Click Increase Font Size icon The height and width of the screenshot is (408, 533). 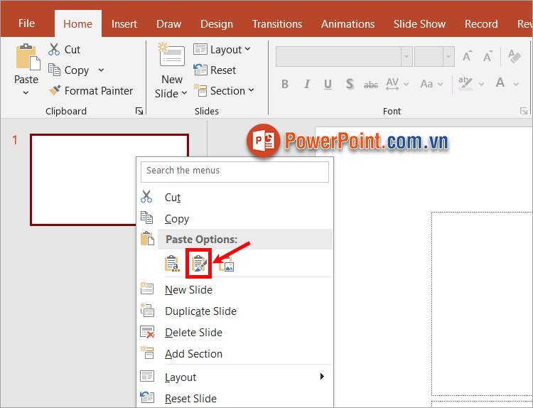click(467, 56)
